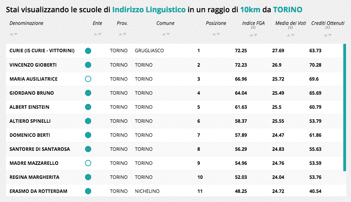
Task: Click TORINO in the page heading
Action: [x=287, y=9]
